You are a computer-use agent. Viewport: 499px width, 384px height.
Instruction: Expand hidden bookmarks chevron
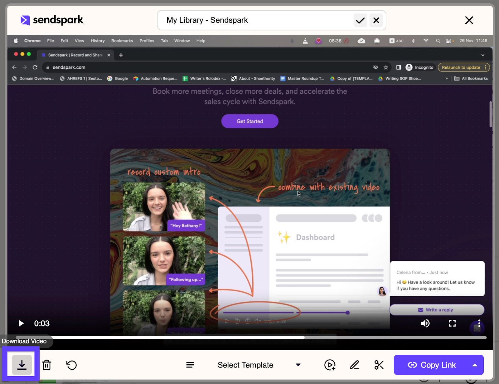[446, 79]
